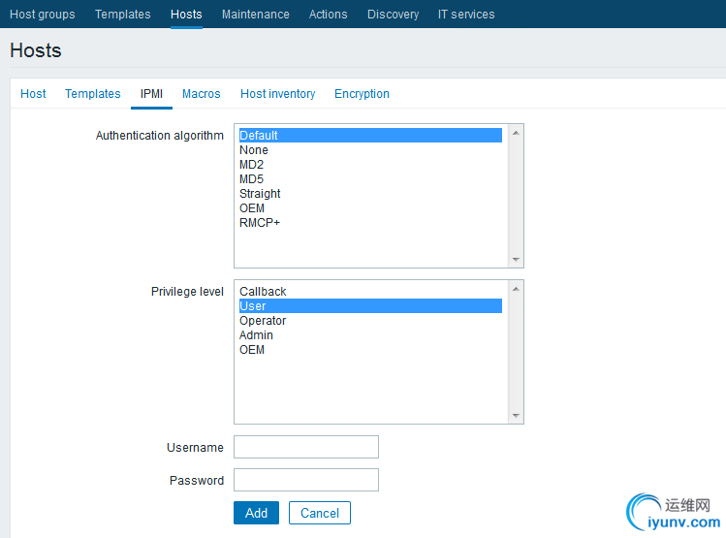Screen dimensions: 726x538
Task: Click into the Password field
Action: coord(306,480)
